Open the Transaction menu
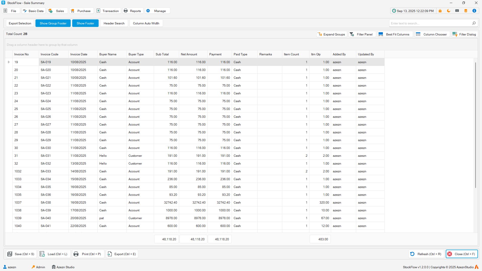 pyautogui.click(x=108, y=11)
